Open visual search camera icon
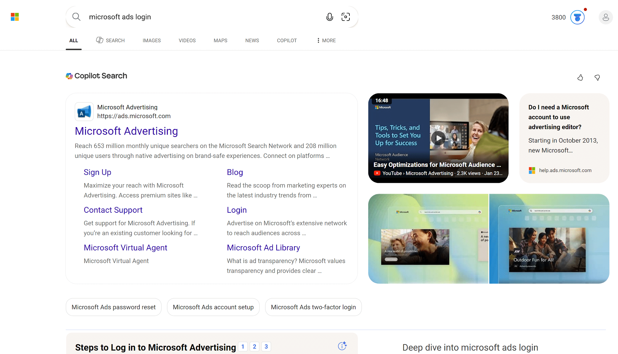This screenshot has height=354, width=618. coord(346,17)
